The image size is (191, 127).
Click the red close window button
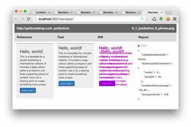click(16, 11)
